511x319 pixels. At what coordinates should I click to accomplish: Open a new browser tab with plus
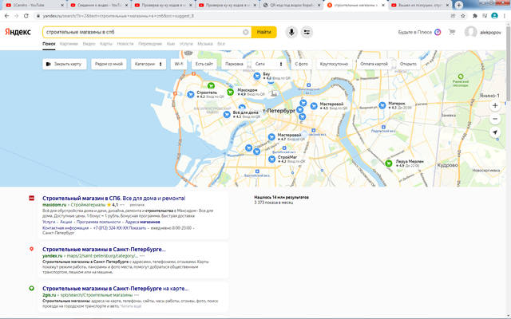tap(458, 5)
